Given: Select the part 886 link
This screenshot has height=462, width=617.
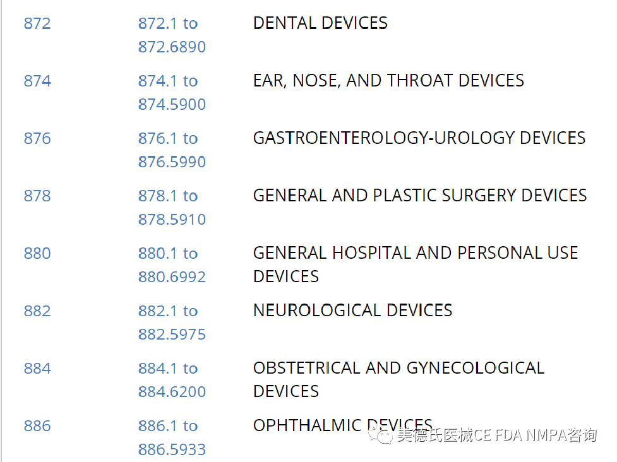Looking at the screenshot, I should (37, 426).
